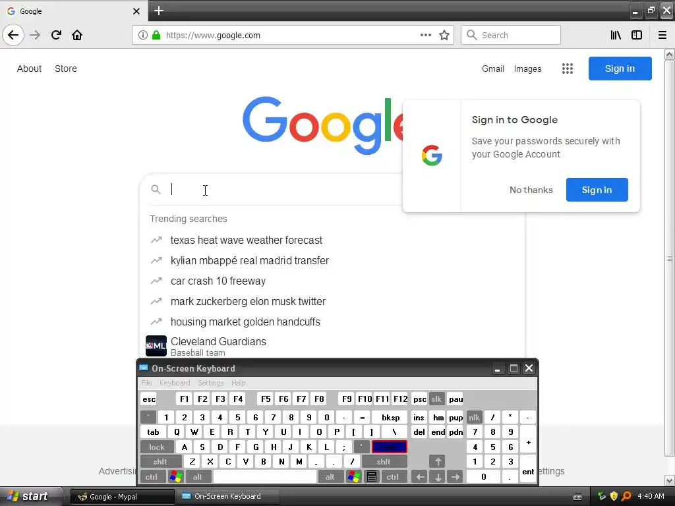Screen dimensions: 675x506
Task: Click the left arrow key on On-Screen Keyboard
Action: (420, 476)
